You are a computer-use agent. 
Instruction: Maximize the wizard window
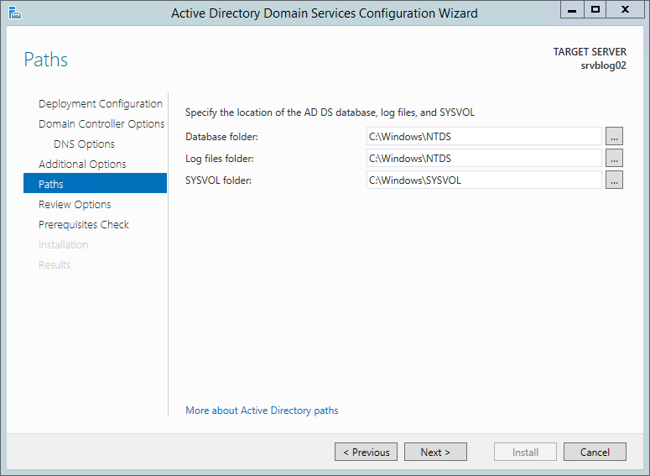[595, 9]
